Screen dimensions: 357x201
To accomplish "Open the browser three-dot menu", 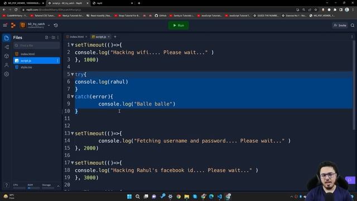I will pos(353,9).
